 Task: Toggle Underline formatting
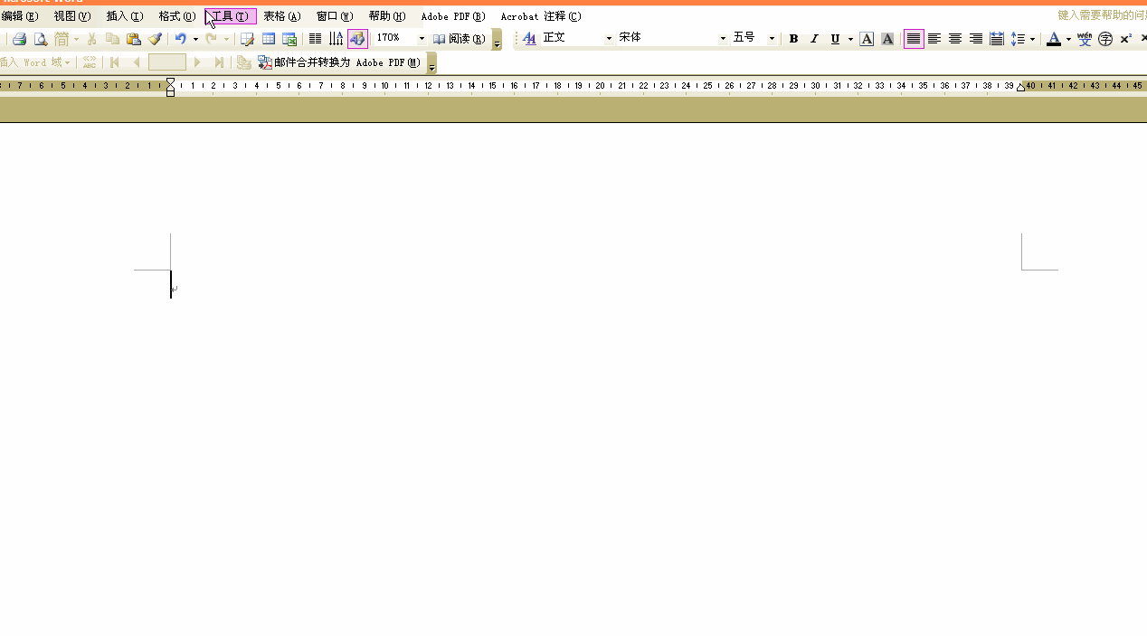[x=835, y=39]
